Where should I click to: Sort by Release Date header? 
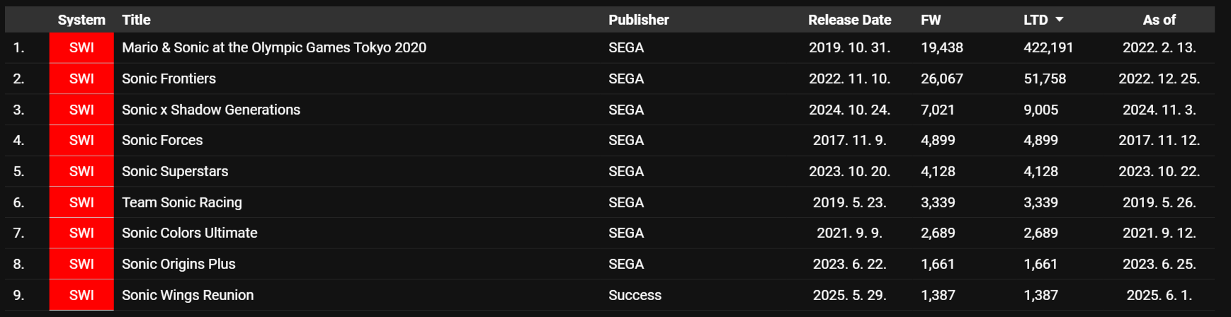coord(849,20)
